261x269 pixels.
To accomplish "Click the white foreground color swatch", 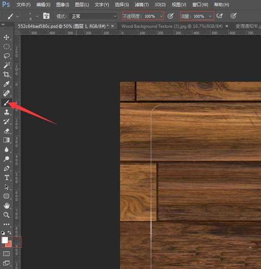I will pyautogui.click(x=5, y=240).
